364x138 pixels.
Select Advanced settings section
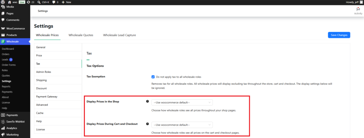(x=58, y=105)
